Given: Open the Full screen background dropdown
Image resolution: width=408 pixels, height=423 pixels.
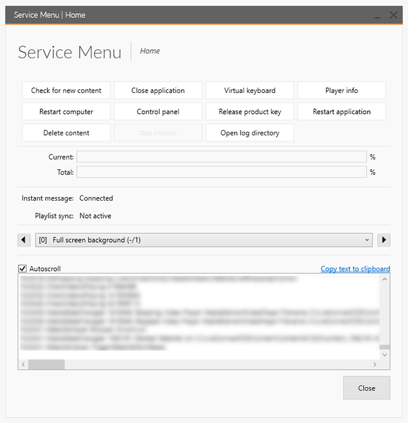Looking at the screenshot, I should click(204, 240).
